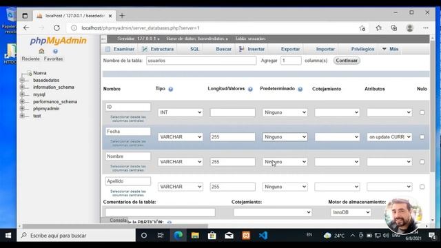The image size is (441, 248).
Task: Toggle Nulo checkbox for ID column
Action: (422, 112)
